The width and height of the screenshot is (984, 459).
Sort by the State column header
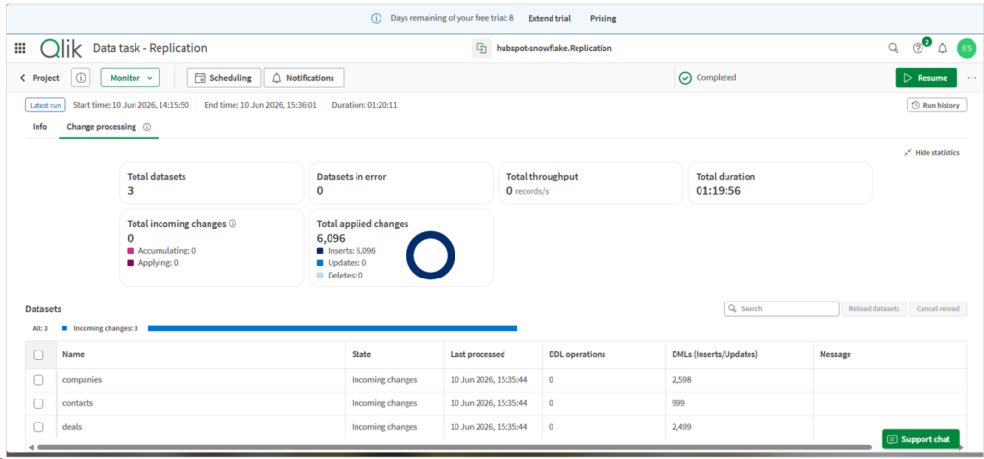click(x=361, y=355)
